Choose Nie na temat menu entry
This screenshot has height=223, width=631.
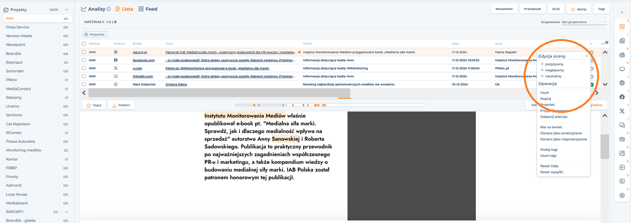point(551,127)
